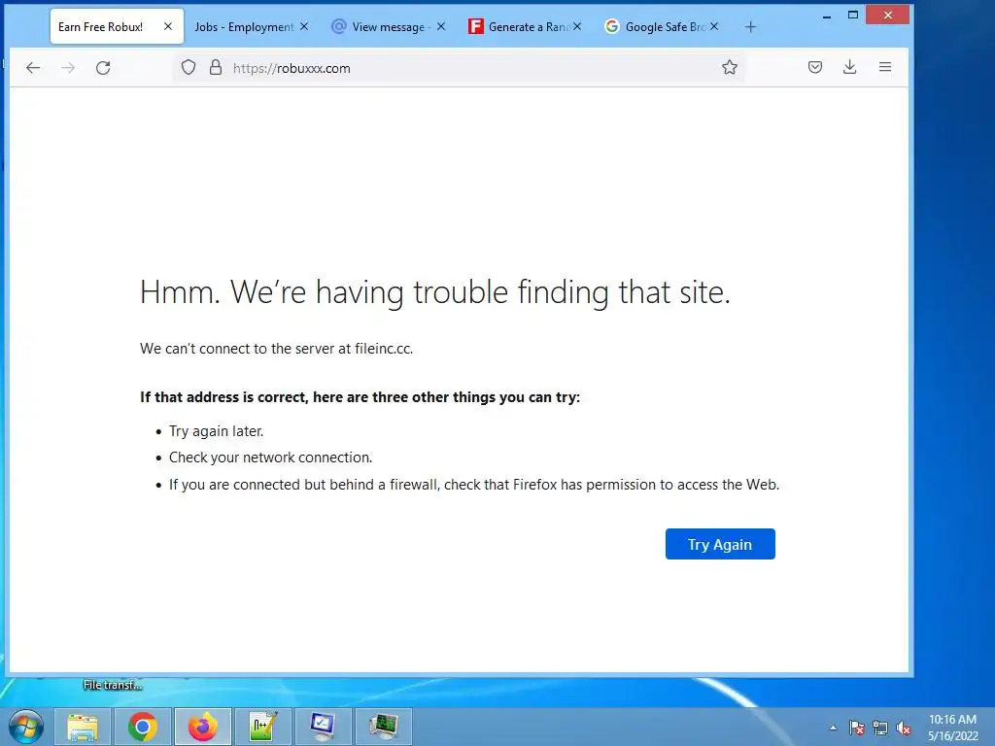Show hidden system tray icons
995x746 pixels.
[x=833, y=728]
